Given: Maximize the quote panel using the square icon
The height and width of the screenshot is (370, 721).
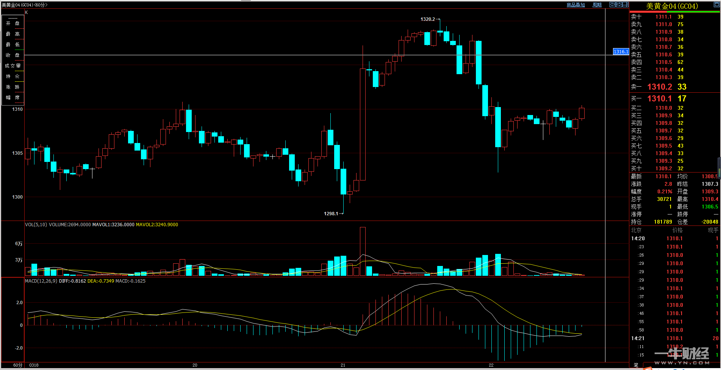Looking at the screenshot, I should pos(716,5).
